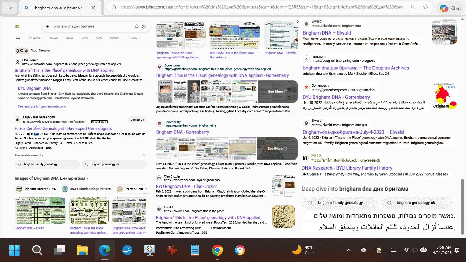Open BYU Brigham DNA - Clan Crozier result
466x262 pixels.
point(186,187)
